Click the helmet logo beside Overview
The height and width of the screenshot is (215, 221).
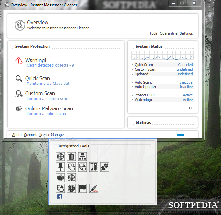click(20, 25)
